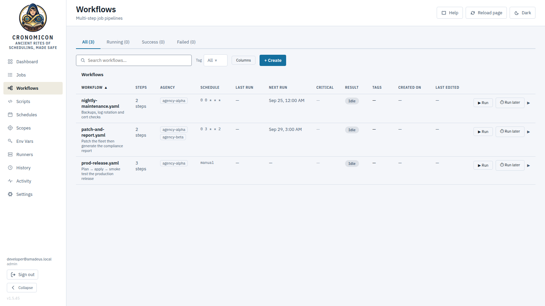545x306 pixels.
Task: Open the Tag filter dropdown
Action: 215,61
